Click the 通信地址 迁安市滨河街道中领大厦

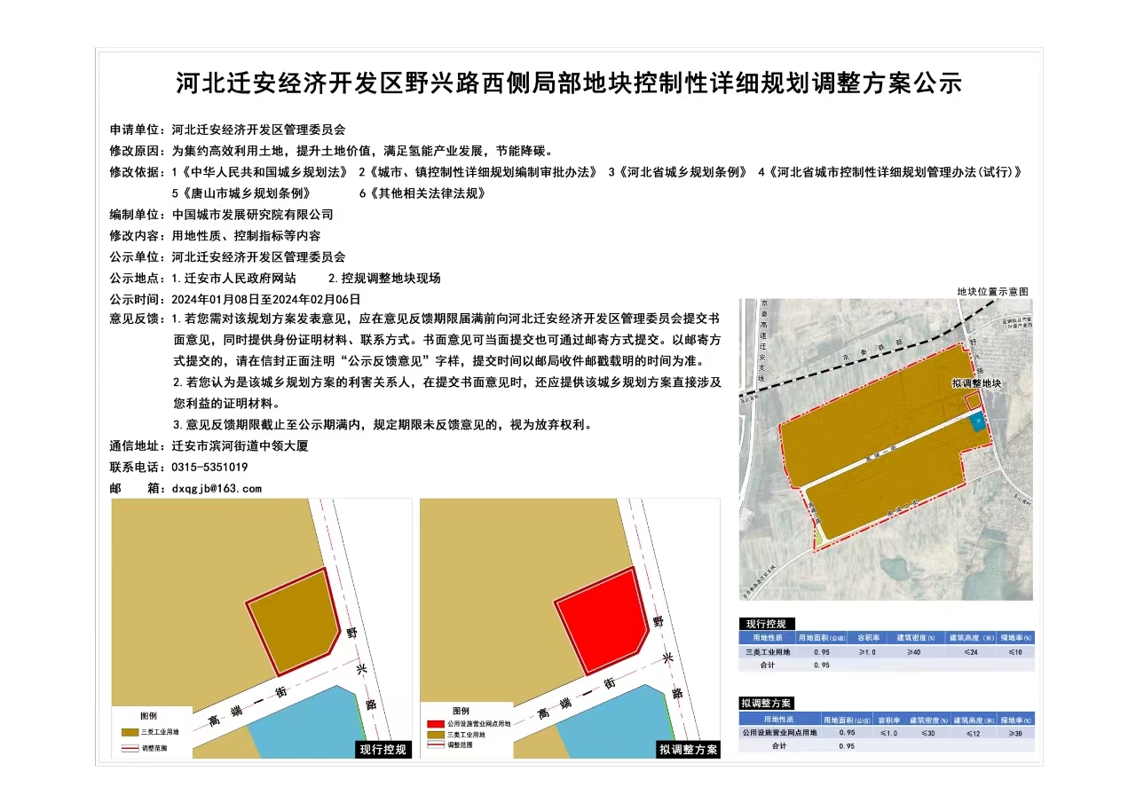click(209, 446)
